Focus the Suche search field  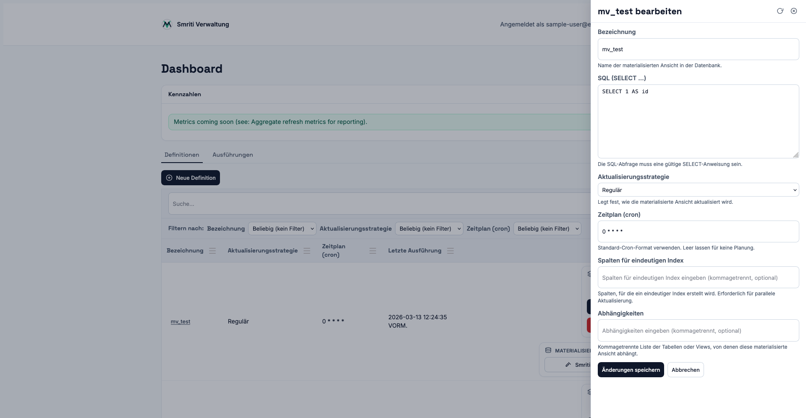coord(378,204)
